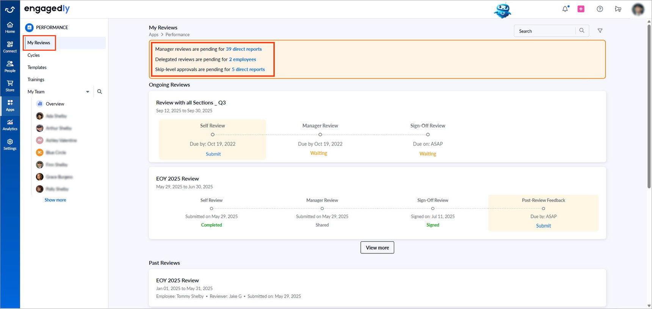Open the Store sidebar icon
This screenshot has height=309, width=652.
pos(10,86)
